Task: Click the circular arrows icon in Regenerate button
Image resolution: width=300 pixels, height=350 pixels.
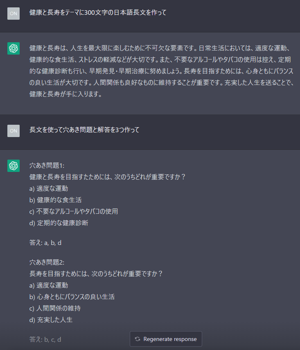Action: coord(138,339)
